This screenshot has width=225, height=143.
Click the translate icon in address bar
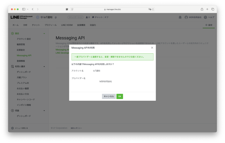click(150, 9)
